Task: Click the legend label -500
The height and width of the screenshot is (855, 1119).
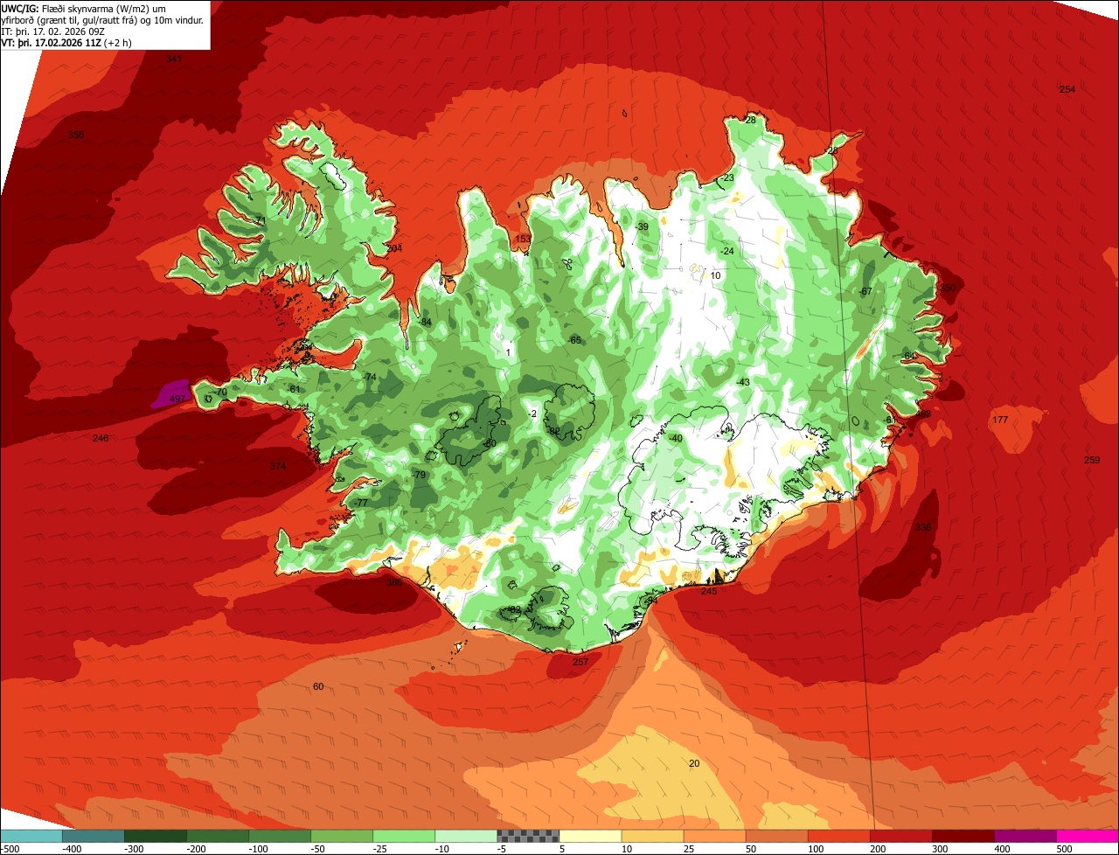Action: coord(10,849)
